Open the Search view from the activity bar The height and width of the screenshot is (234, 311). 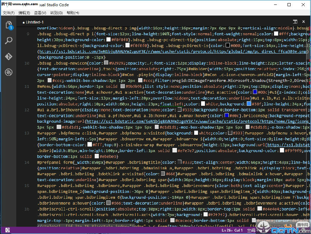[x=8, y=40]
